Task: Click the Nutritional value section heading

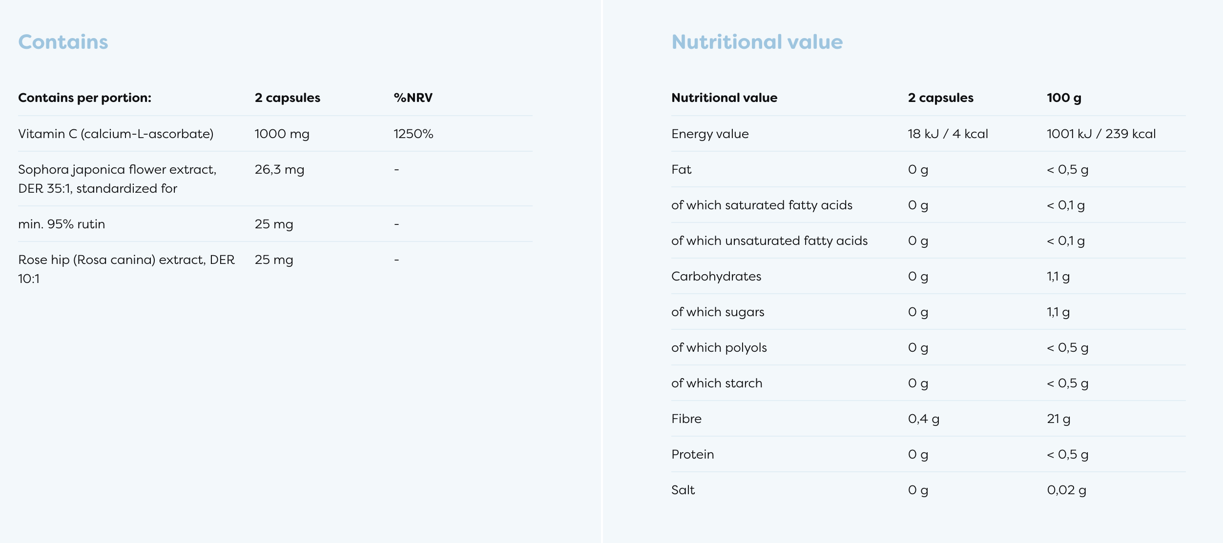Action: 757,42
